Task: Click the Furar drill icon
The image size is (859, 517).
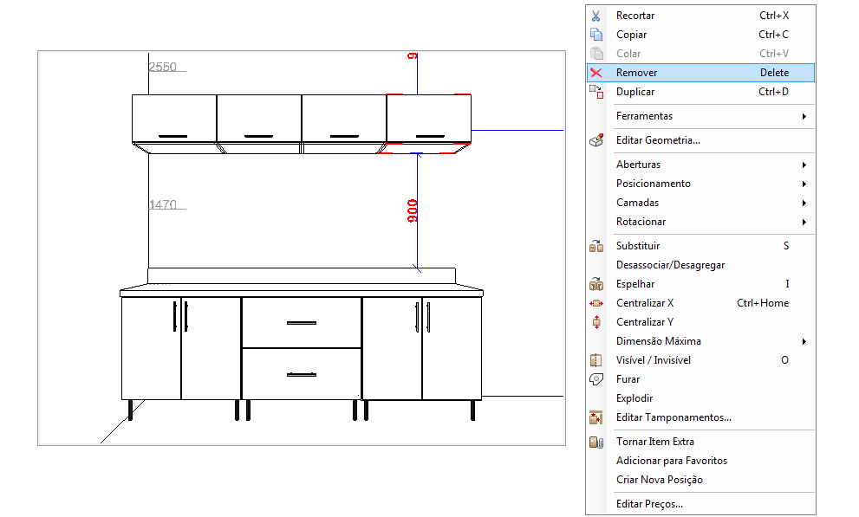Action: [x=595, y=379]
